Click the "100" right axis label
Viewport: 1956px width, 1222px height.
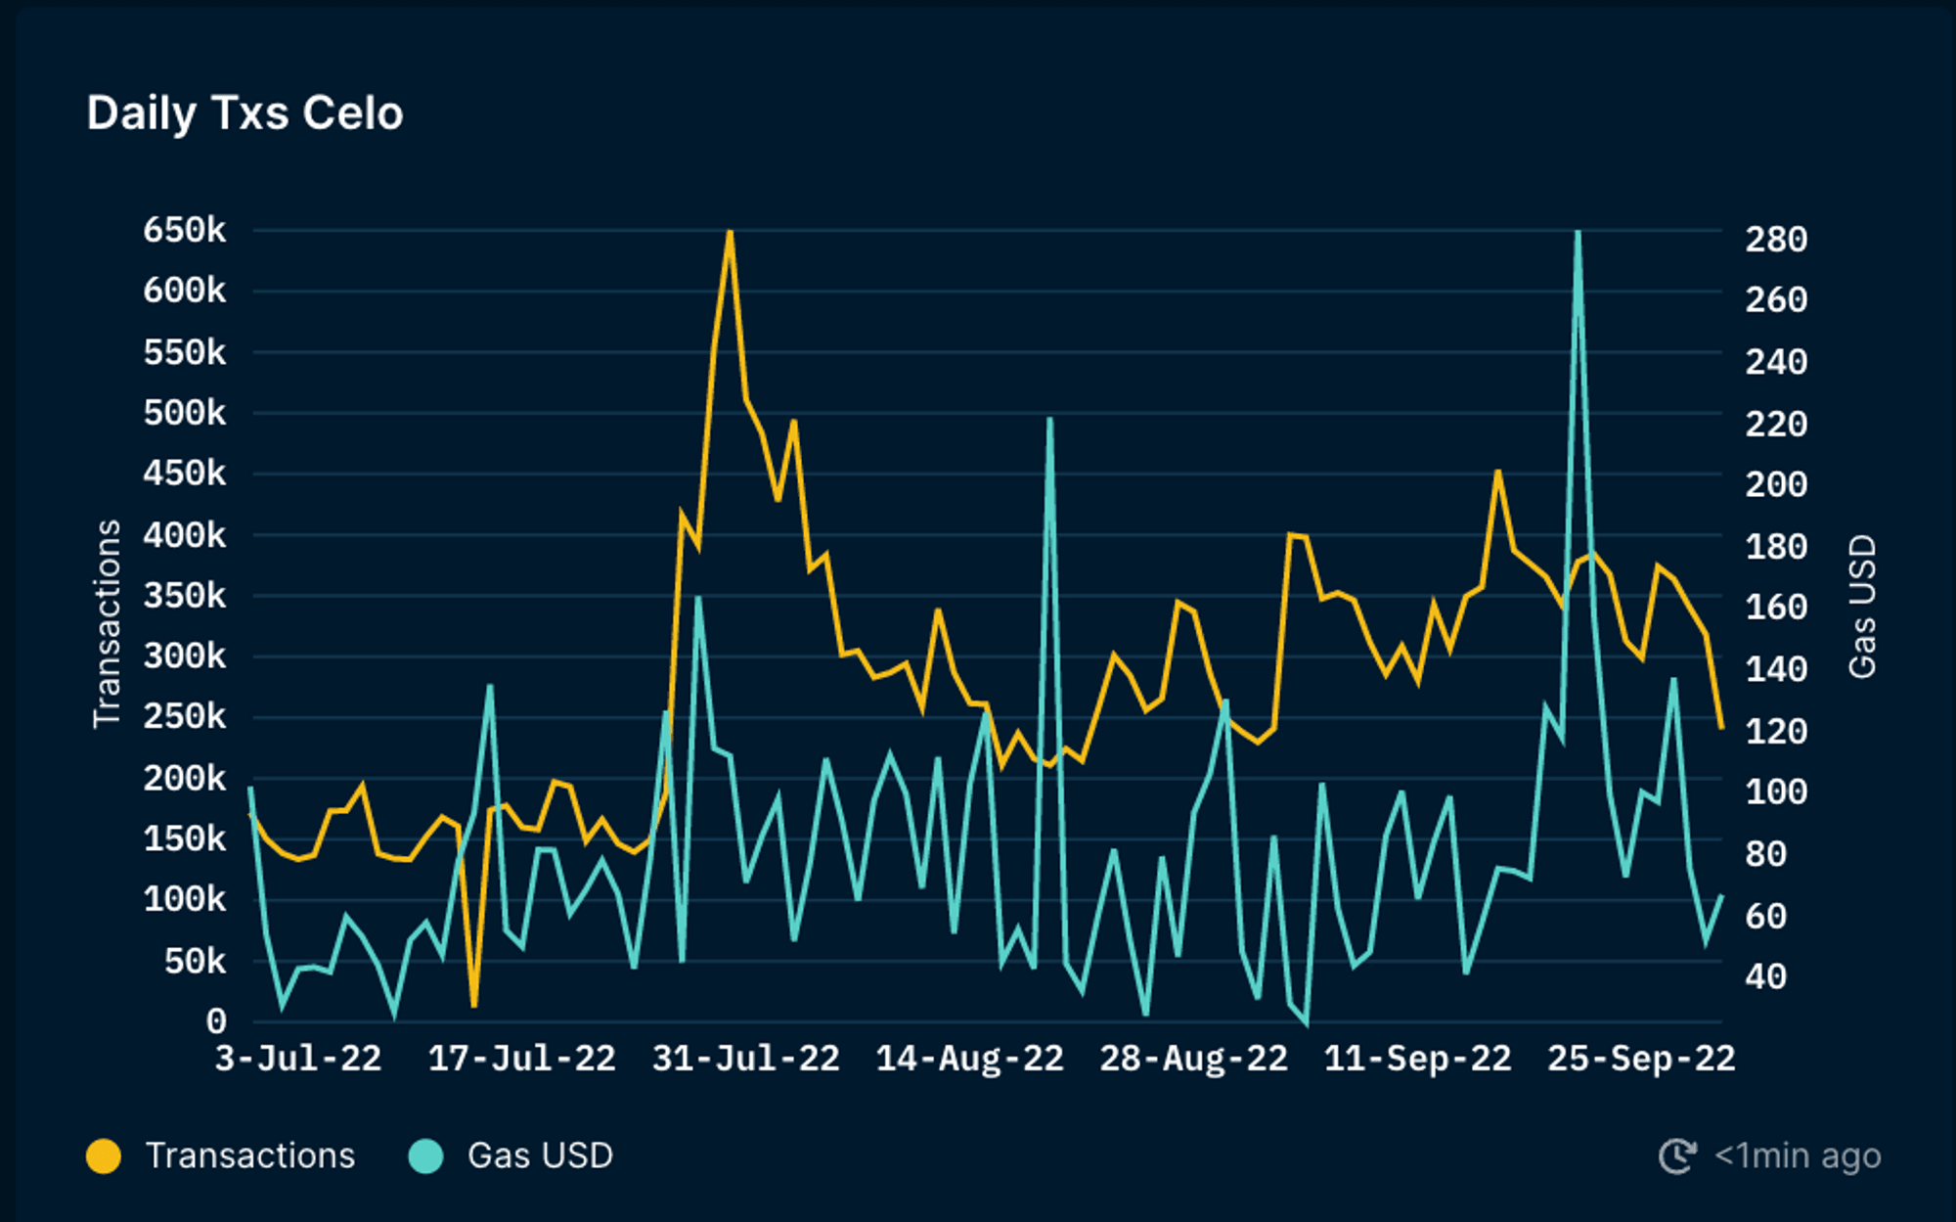(x=1777, y=792)
